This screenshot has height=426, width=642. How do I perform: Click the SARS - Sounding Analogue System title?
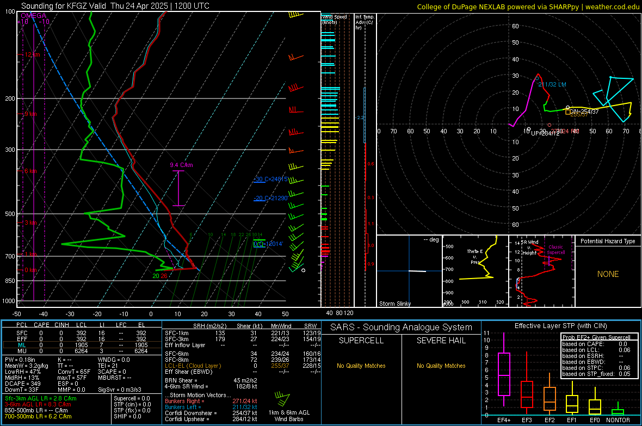(x=402, y=328)
